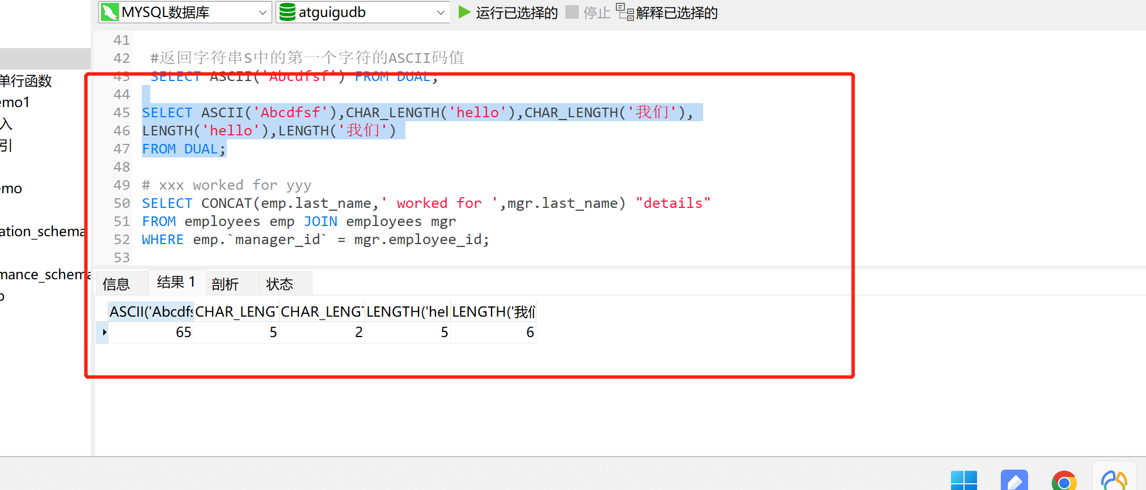The width and height of the screenshot is (1146, 490).
Task: Open the blue pen note app in the taskbar
Action: tap(1014, 480)
